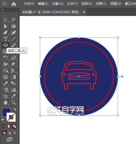This screenshot has width=136, height=144.
Task: Select the Magic Wand tool
Action: 13,20
